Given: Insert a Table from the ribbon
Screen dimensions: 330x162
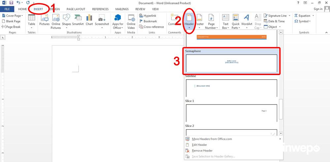Looking at the screenshot, I should [31, 20].
